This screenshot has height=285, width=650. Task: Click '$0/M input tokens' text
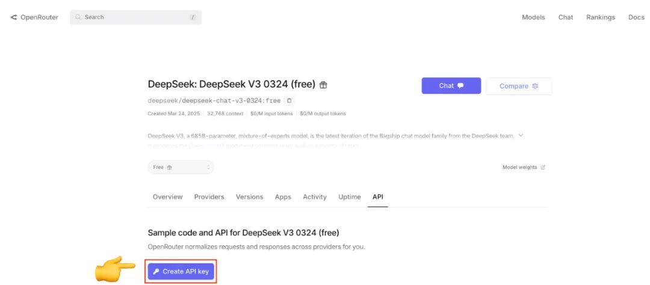tap(271, 114)
